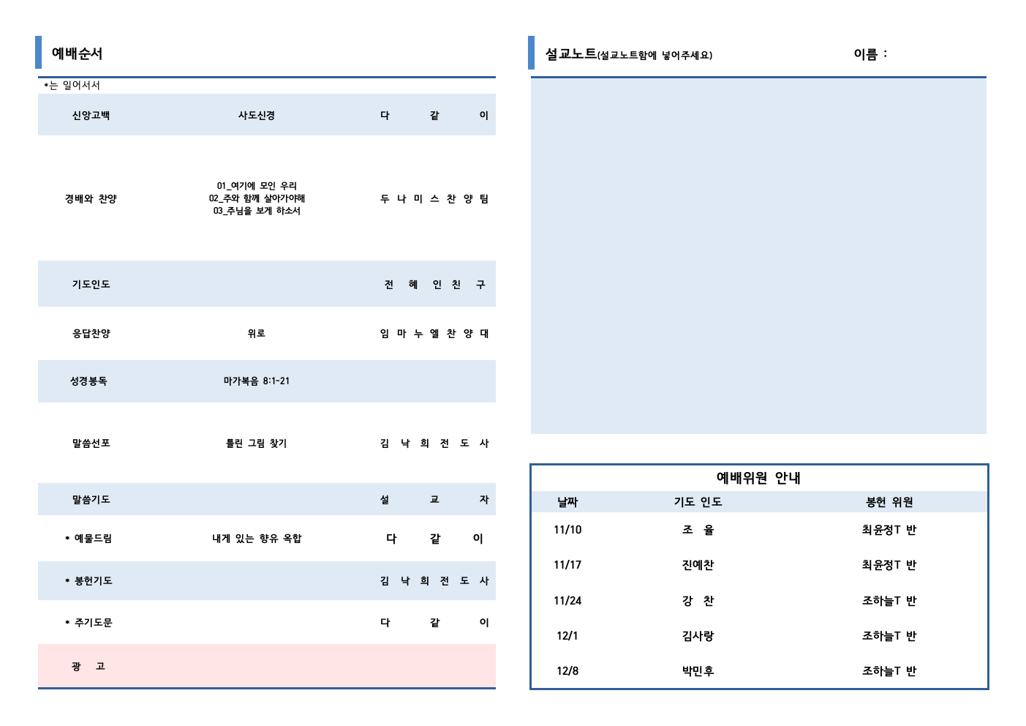Viewport: 1026px width, 726px height.
Task: Select the date 11/24
Action: coord(567,601)
